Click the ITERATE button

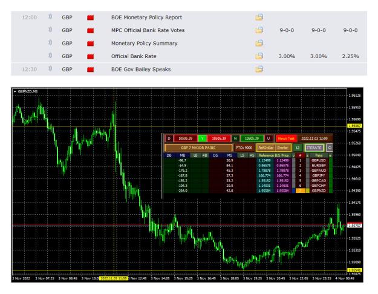point(314,148)
